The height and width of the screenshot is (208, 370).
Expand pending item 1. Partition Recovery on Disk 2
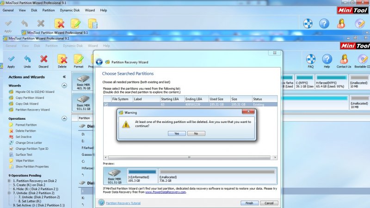click(9, 181)
